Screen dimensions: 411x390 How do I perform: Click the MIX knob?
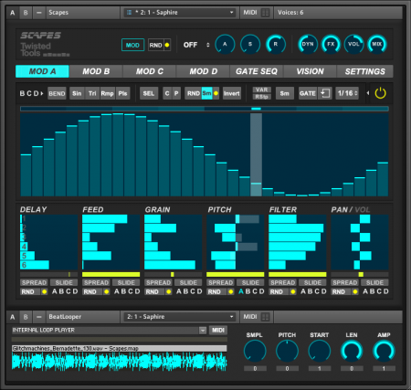(x=377, y=45)
